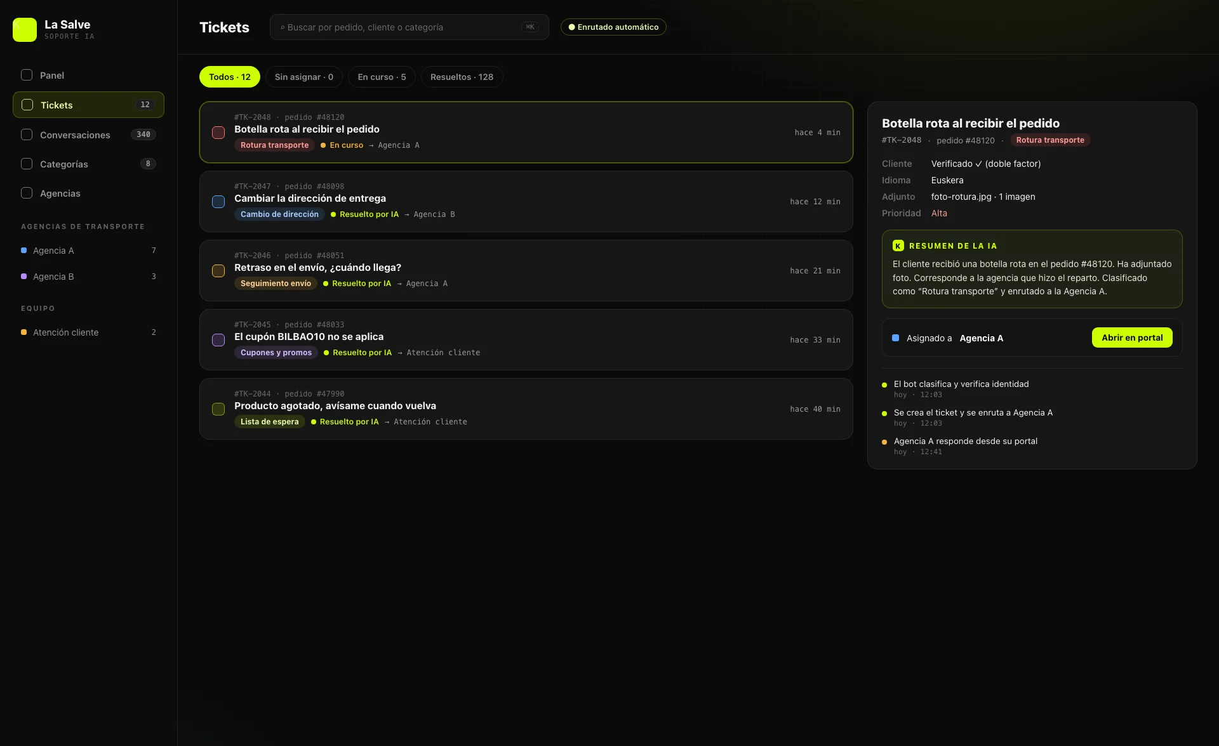
Task: Select Atención cliente team
Action: [88, 332]
